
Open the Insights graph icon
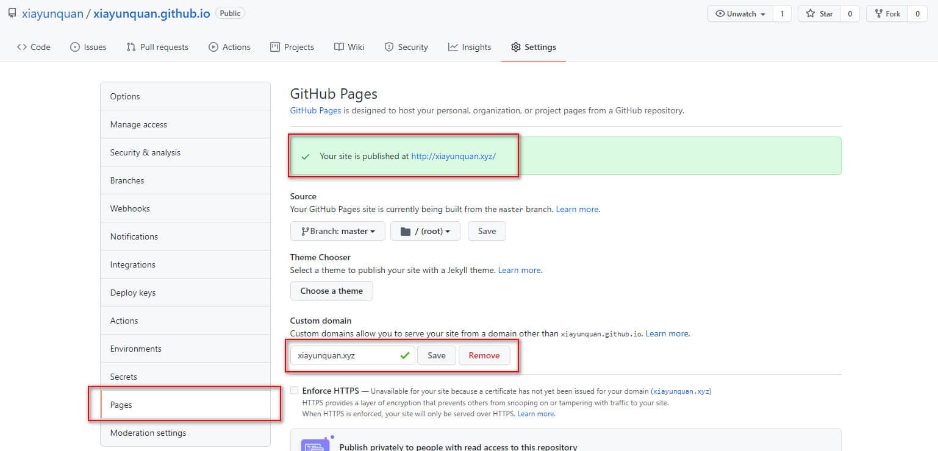[453, 47]
